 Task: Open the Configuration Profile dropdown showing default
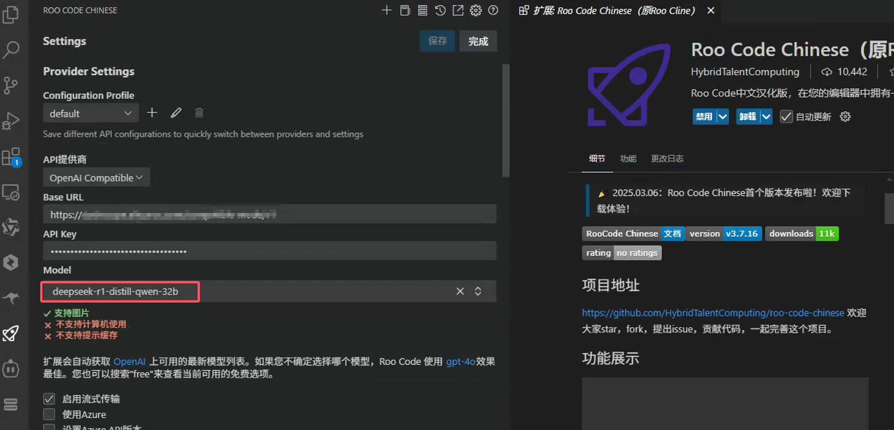click(90, 113)
